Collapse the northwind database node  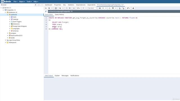tap(8, 15)
